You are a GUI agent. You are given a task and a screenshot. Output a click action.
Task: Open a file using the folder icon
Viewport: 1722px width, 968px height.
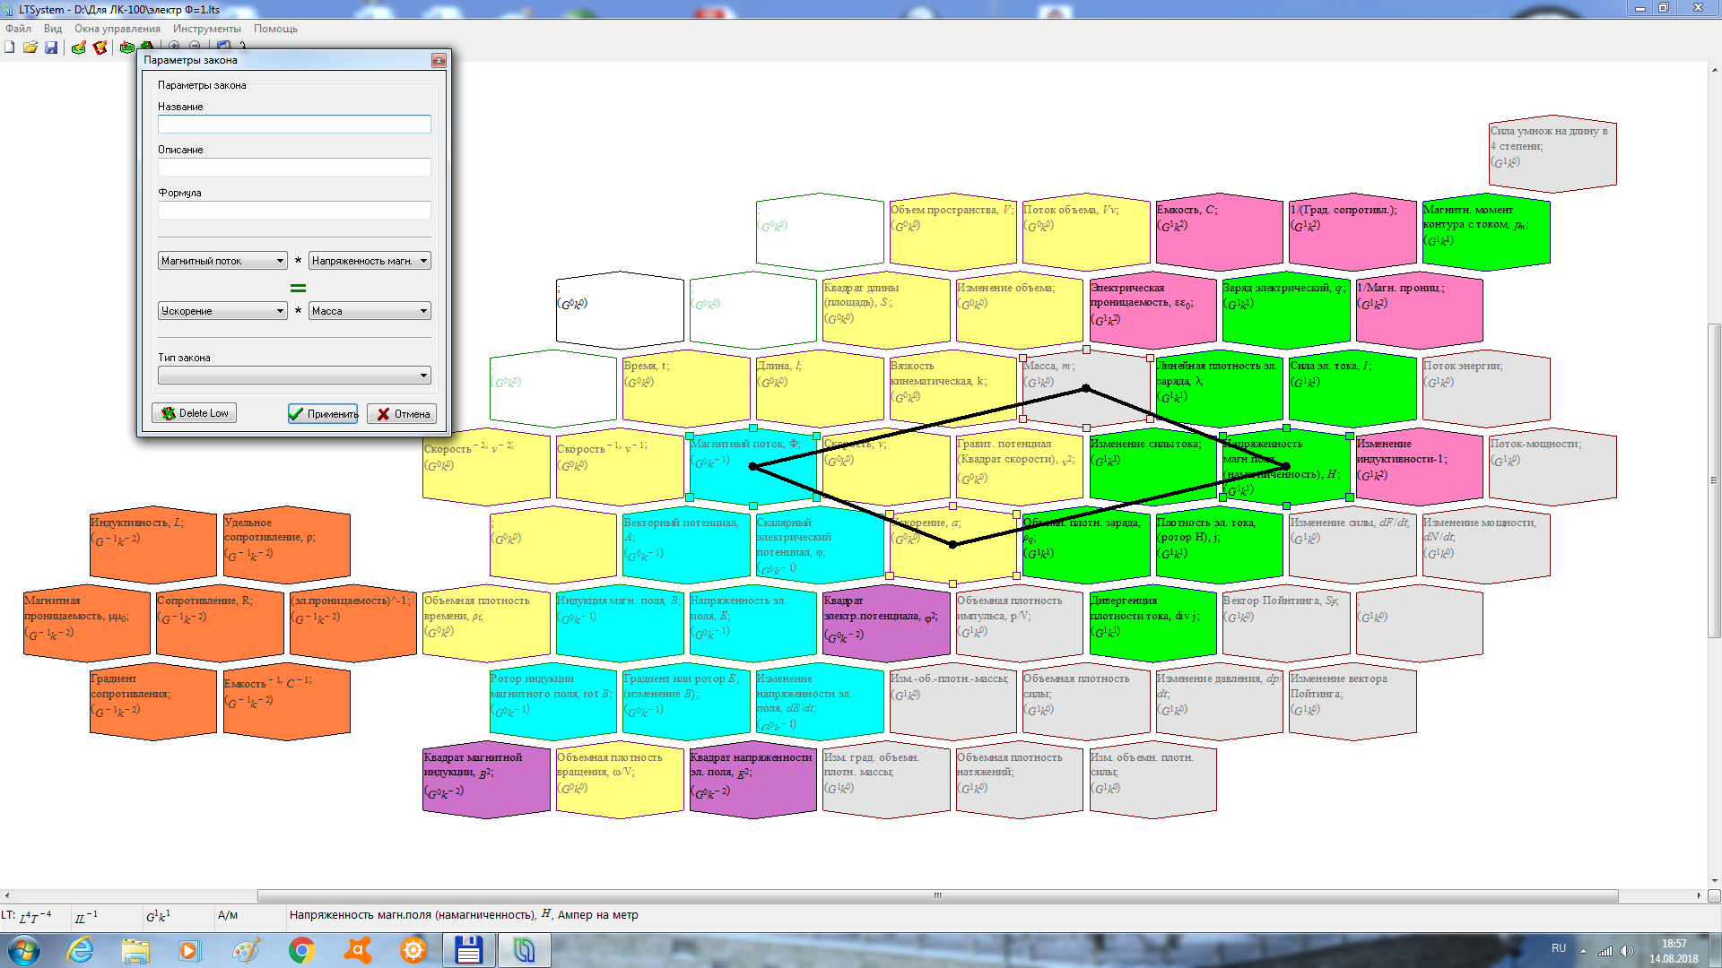pos(30,47)
